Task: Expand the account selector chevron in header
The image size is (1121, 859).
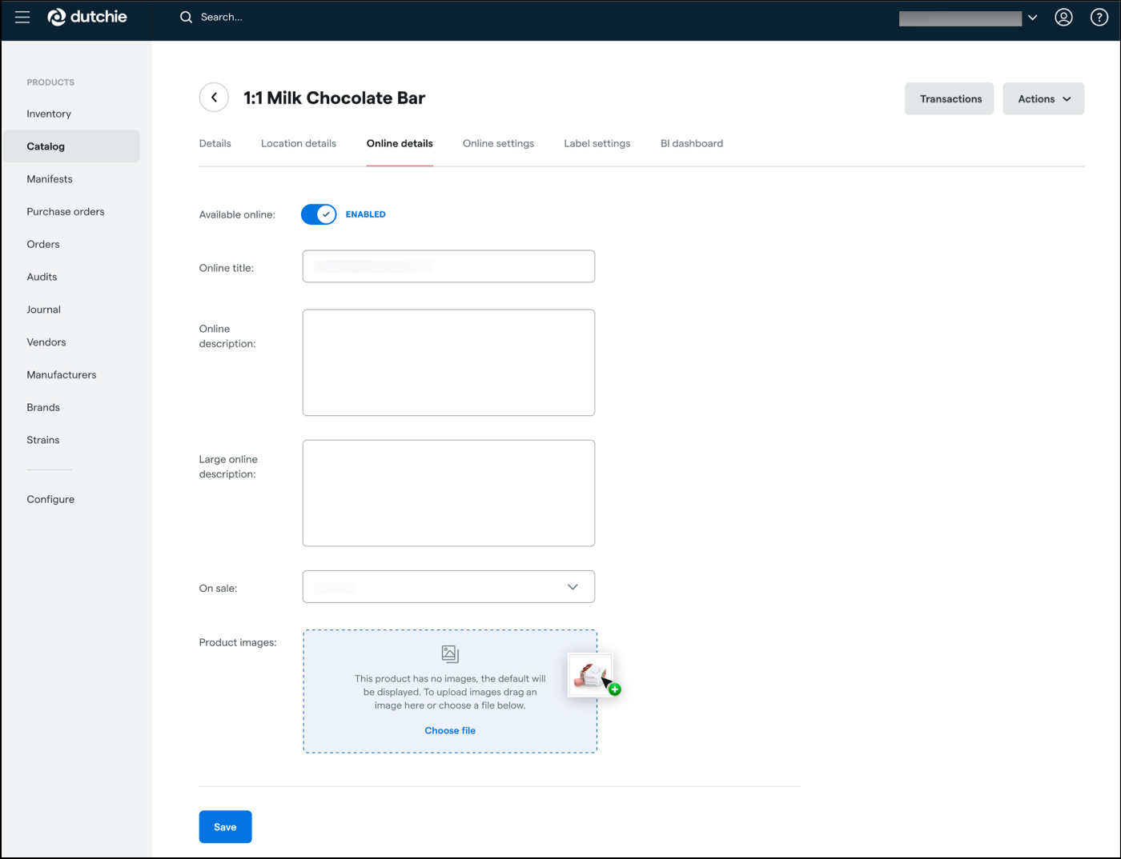Action: [1033, 18]
